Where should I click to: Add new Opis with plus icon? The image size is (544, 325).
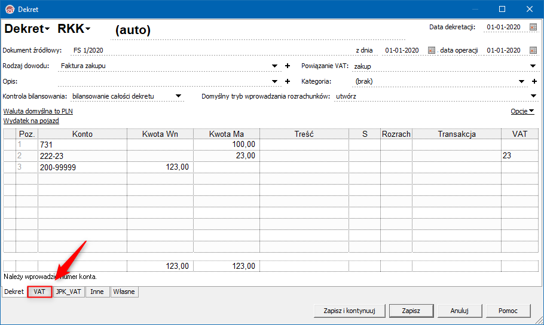point(288,81)
